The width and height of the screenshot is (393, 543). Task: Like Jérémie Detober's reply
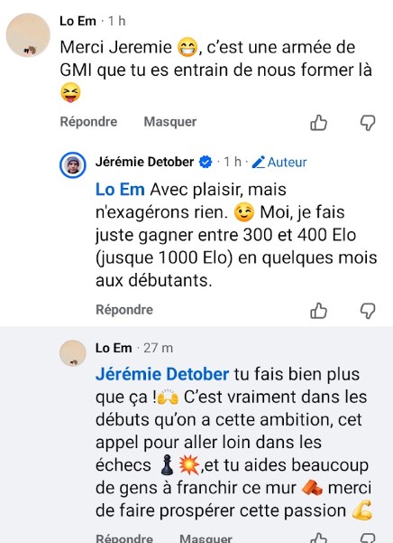318,310
